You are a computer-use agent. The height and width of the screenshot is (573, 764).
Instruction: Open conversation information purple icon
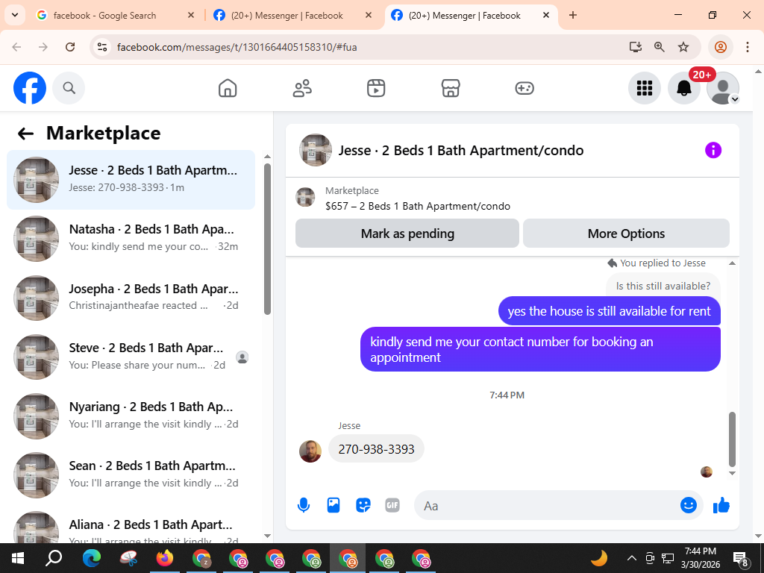tap(713, 150)
